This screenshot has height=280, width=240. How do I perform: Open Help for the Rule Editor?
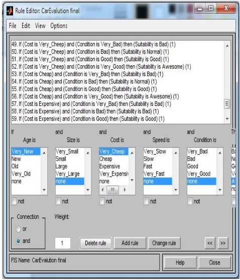click(x=180, y=262)
